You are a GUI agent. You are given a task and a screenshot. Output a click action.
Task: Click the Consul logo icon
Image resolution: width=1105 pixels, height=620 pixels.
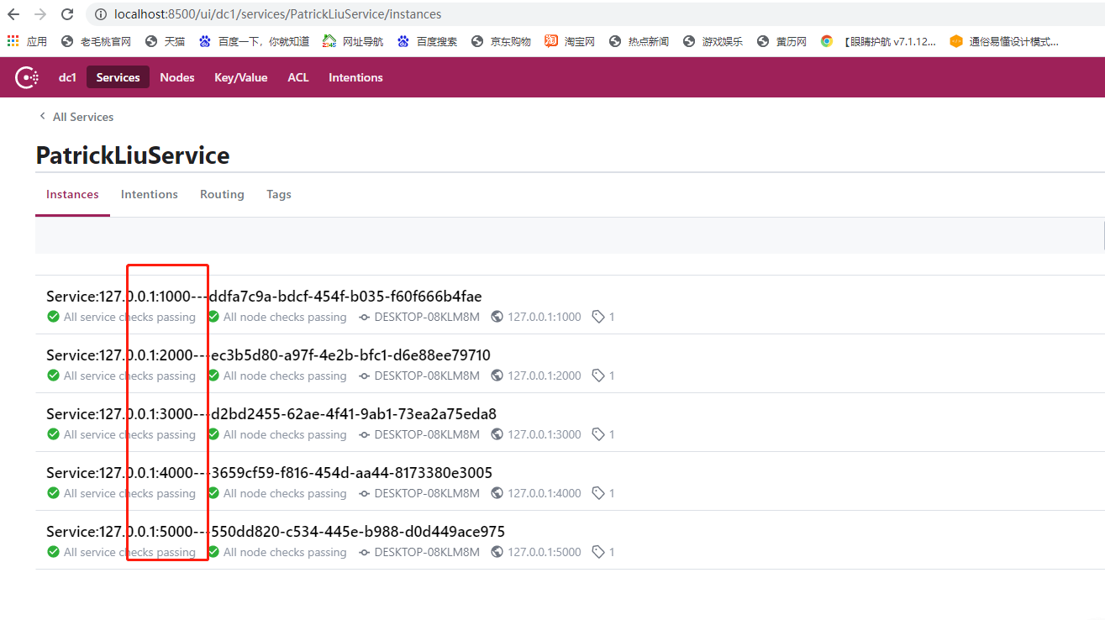[27, 77]
